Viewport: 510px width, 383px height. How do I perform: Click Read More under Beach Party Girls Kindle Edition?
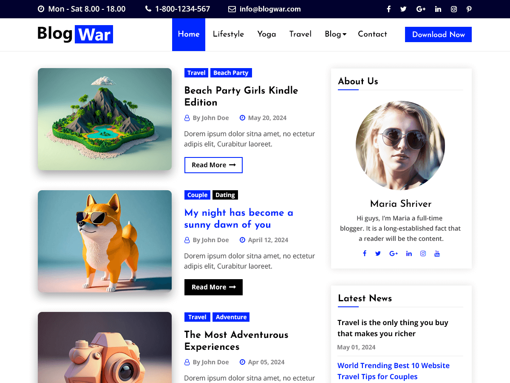[213, 165]
